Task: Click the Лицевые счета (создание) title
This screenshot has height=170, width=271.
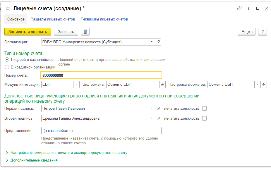Action: pos(49,8)
